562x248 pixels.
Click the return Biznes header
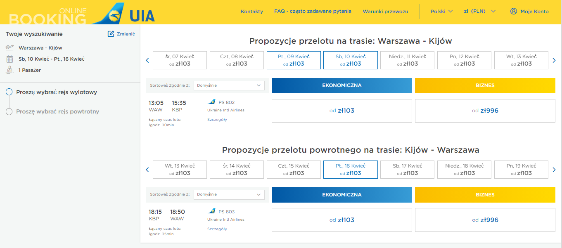tap(485, 195)
